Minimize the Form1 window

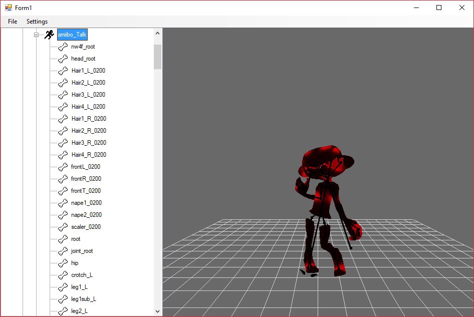[x=416, y=8]
